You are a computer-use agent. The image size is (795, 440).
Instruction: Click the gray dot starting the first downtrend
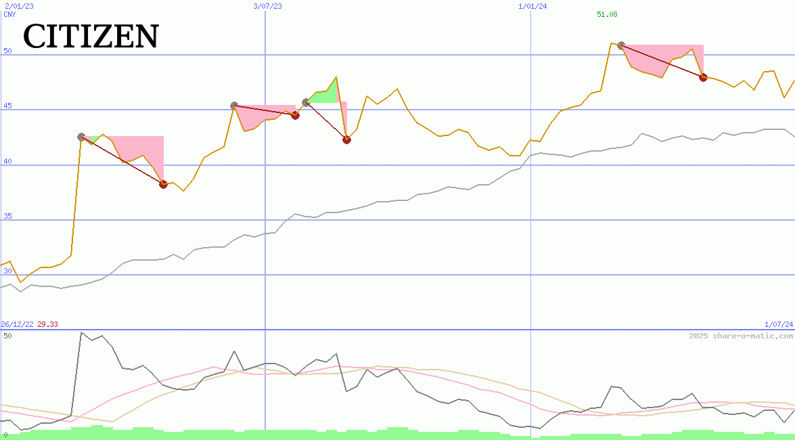pyautogui.click(x=82, y=137)
